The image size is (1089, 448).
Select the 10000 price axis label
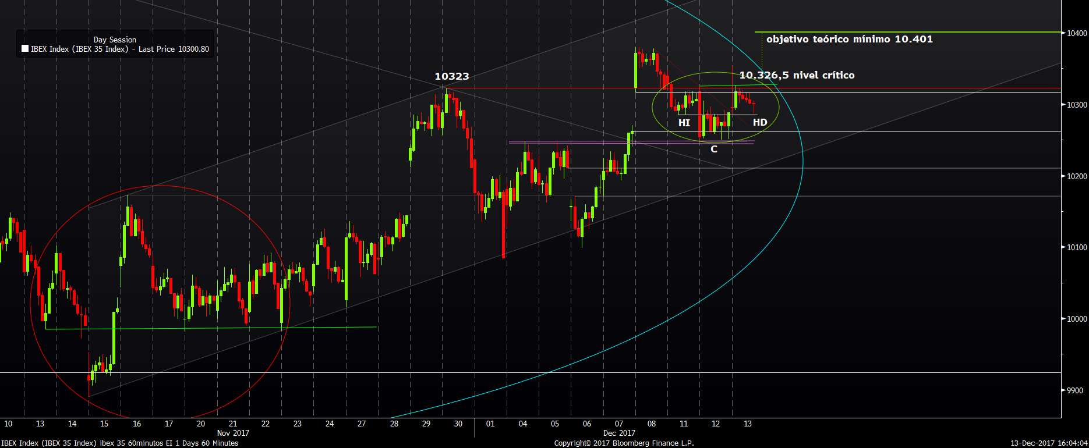tap(1077, 319)
